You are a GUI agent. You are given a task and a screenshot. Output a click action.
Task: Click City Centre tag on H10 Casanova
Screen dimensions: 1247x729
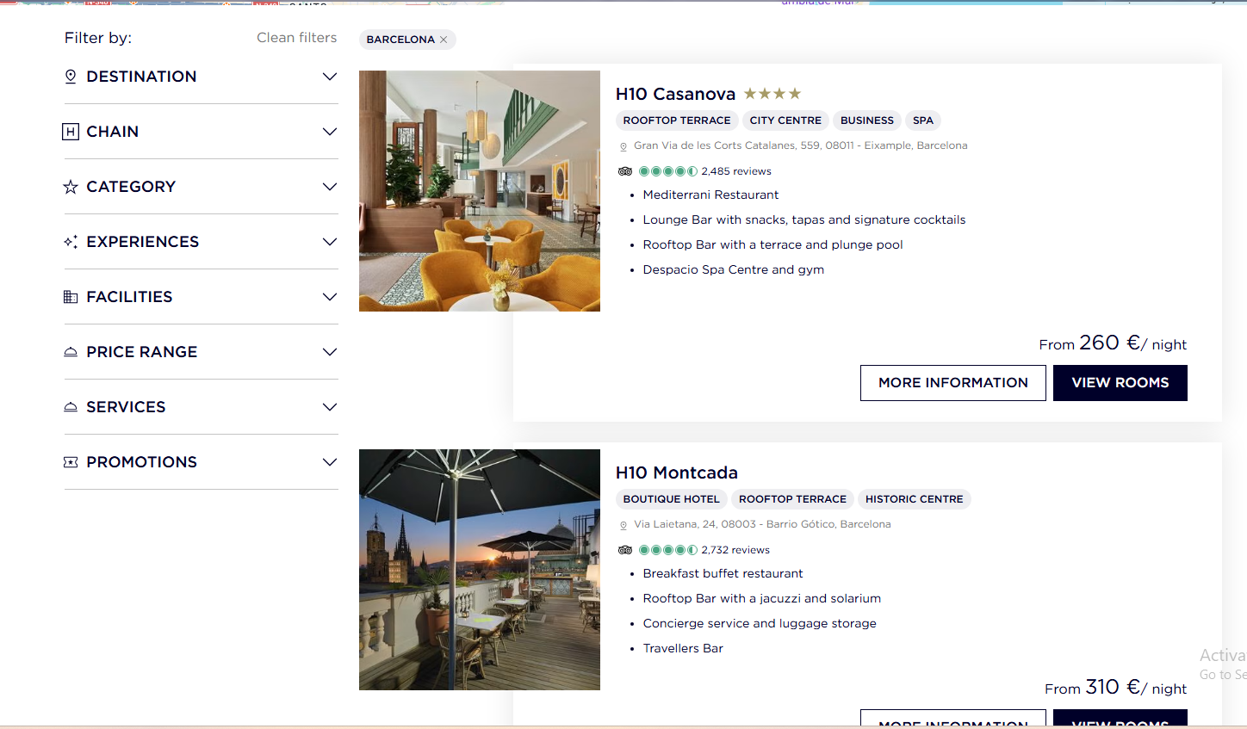coord(785,120)
